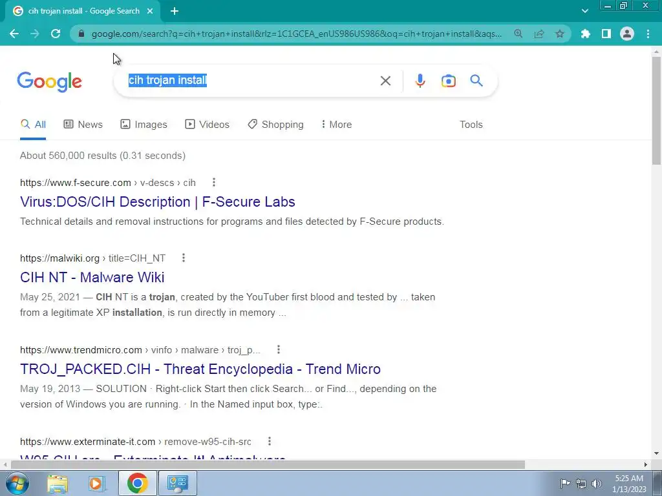Switch to the News tab
This screenshot has width=662, height=496.
click(x=83, y=125)
